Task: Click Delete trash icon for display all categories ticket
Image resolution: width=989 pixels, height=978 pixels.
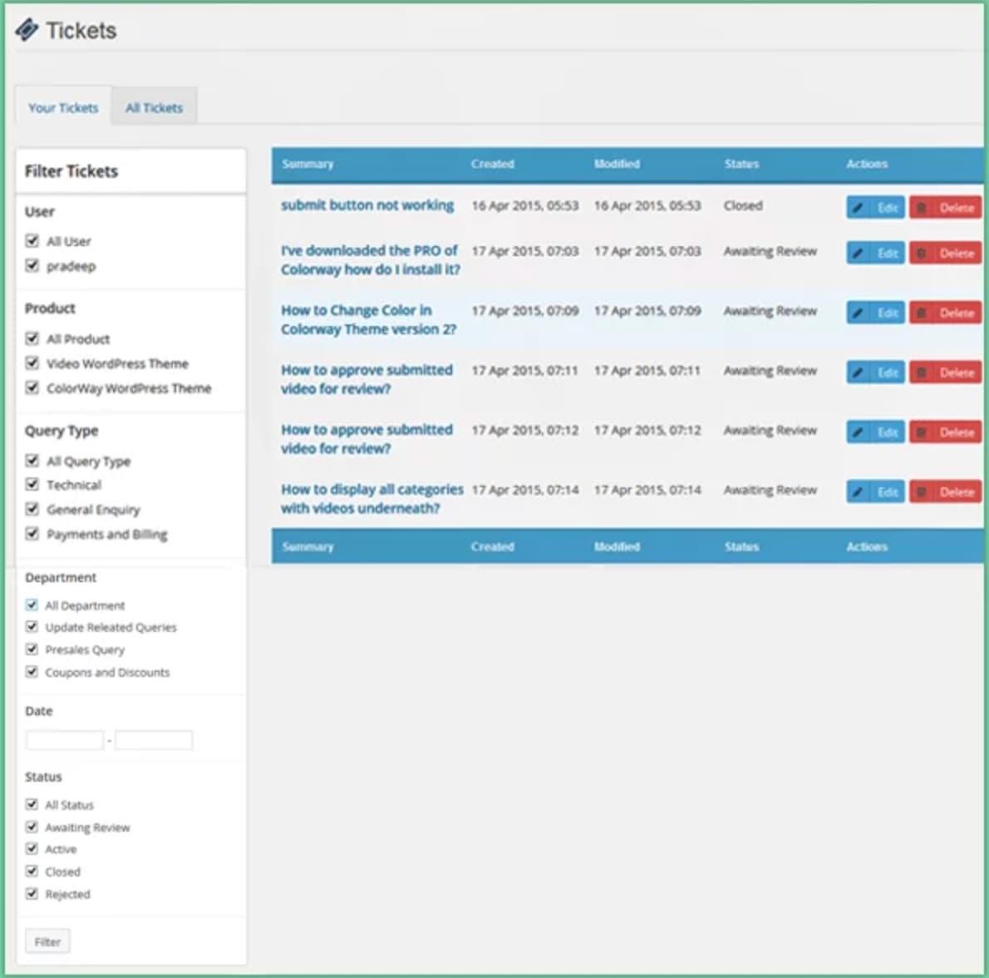Action: [922, 492]
